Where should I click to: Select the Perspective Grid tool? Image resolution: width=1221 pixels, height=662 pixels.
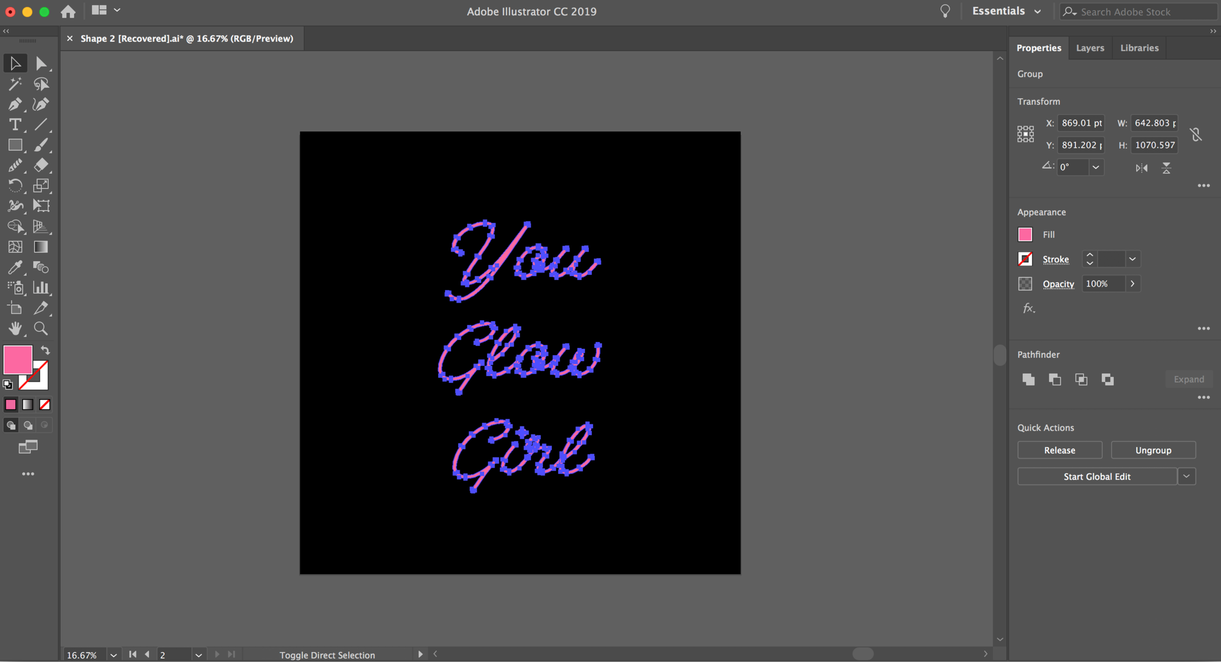[x=41, y=227]
